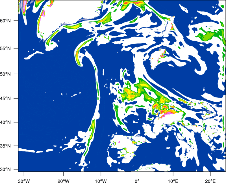Viewport: 226px width, 183px height.
Task: Click the 30°W longitude label
Action: tap(24, 181)
